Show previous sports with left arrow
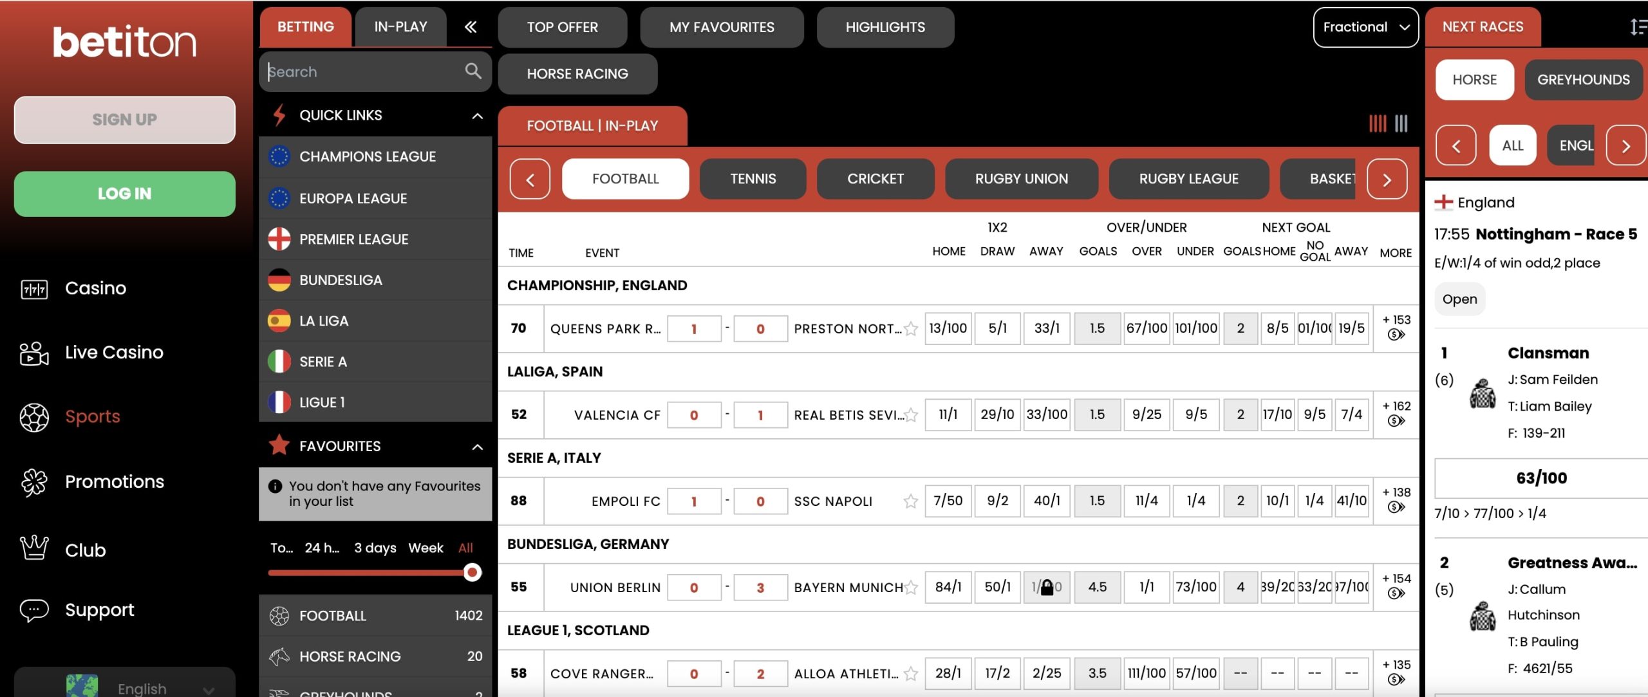The width and height of the screenshot is (1648, 697). click(530, 179)
